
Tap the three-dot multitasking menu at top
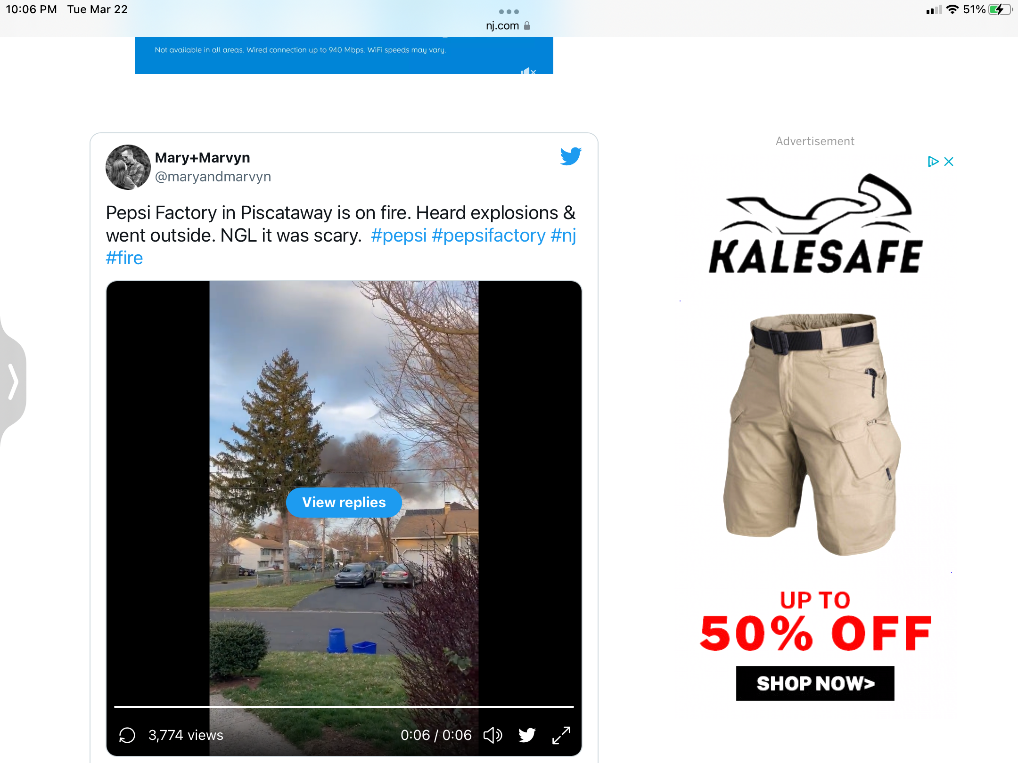tap(509, 12)
